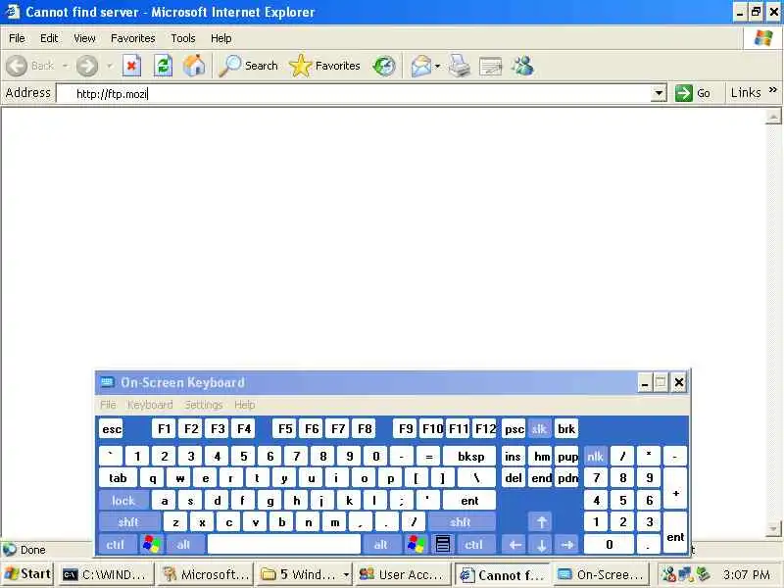The width and height of the screenshot is (784, 588).
Task: Open the Favorites star in the toolbar
Action: (x=301, y=66)
